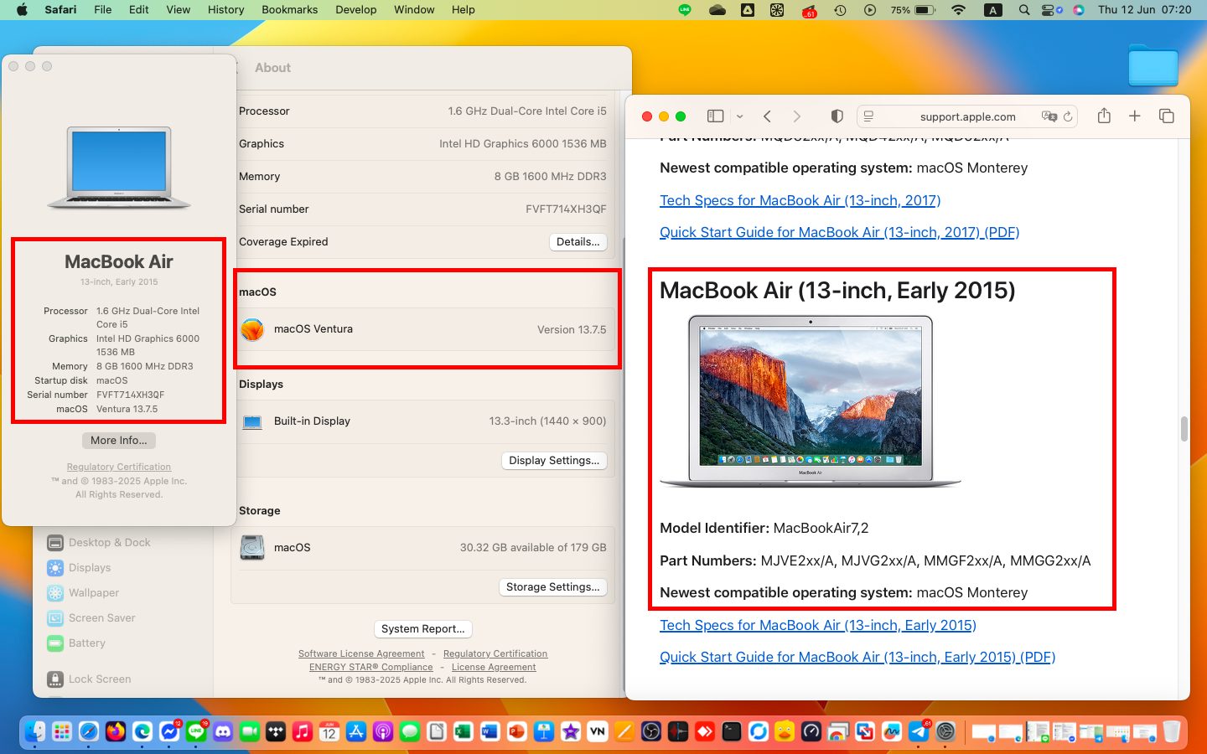Open the Bookmarks menu
The height and width of the screenshot is (754, 1207).
[290, 9]
